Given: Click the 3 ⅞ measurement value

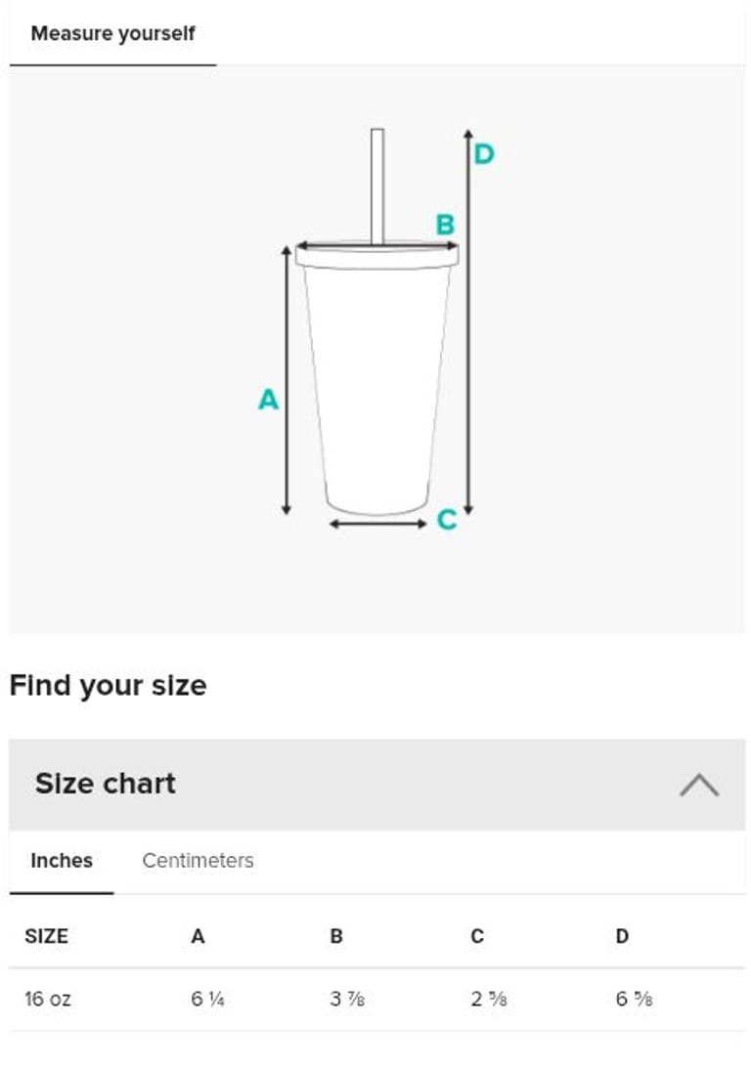Looking at the screenshot, I should coord(348,1000).
